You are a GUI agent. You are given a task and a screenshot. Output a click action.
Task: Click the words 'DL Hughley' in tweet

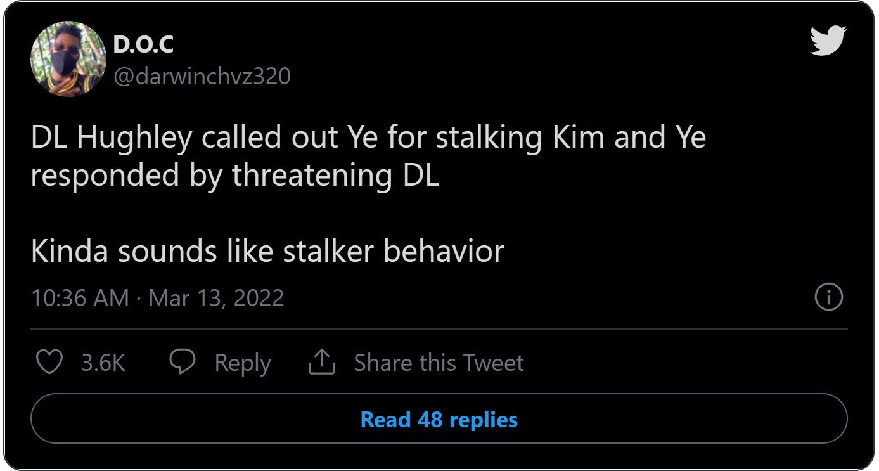(x=111, y=139)
